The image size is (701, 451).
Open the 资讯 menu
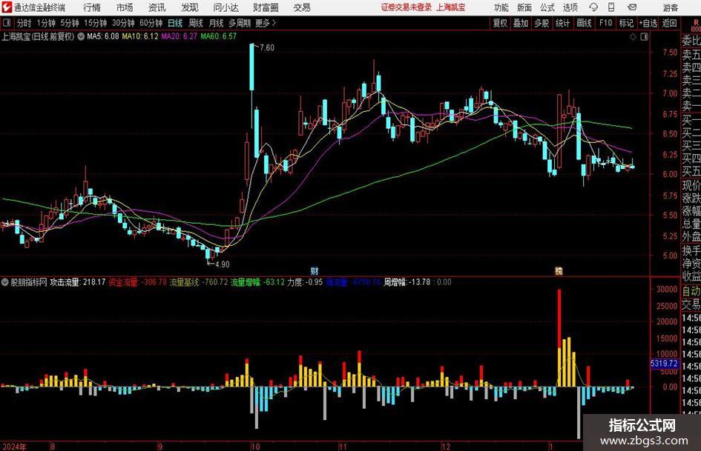pos(157,7)
